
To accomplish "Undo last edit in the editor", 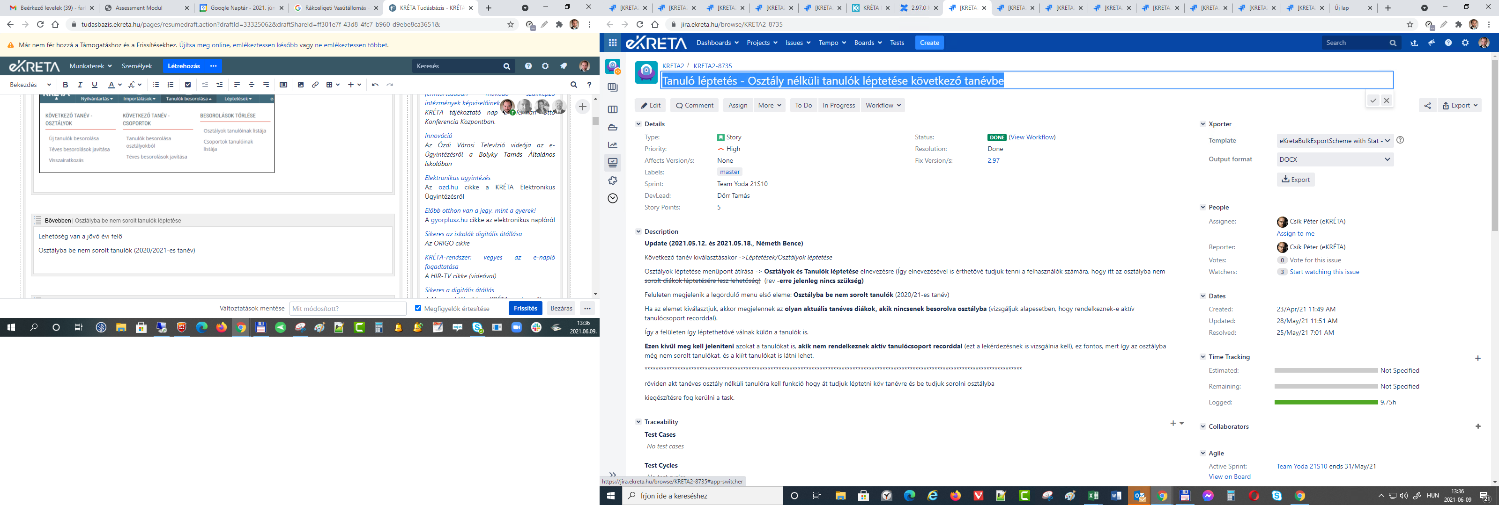I will [375, 85].
